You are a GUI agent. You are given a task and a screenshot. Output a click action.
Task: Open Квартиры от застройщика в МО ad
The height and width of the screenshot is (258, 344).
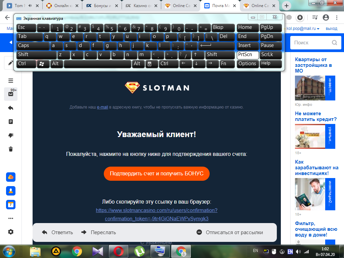[313, 65]
